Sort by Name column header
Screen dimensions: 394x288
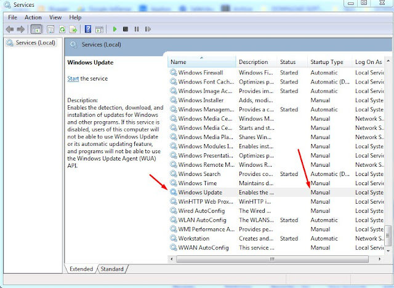202,62
